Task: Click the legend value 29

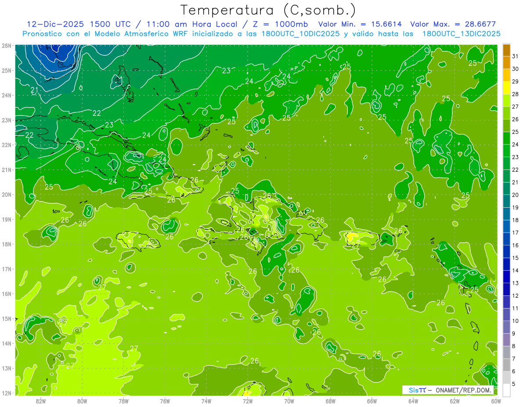Action: 516,81
